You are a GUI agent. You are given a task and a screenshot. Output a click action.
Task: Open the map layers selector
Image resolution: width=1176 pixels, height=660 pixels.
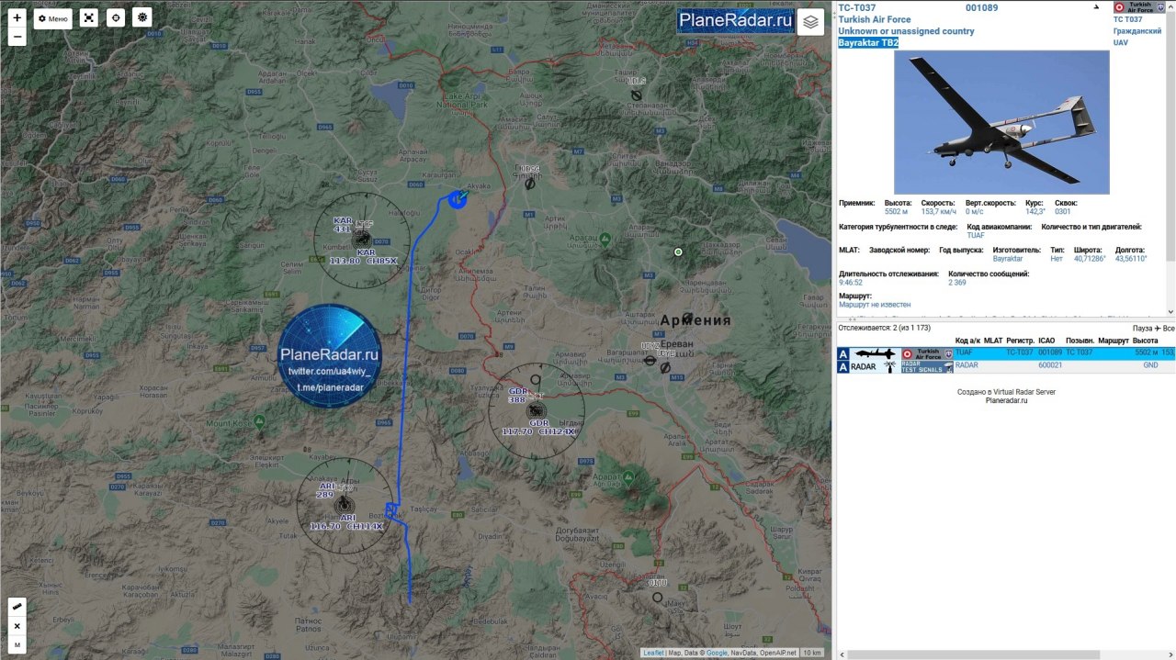coord(810,22)
